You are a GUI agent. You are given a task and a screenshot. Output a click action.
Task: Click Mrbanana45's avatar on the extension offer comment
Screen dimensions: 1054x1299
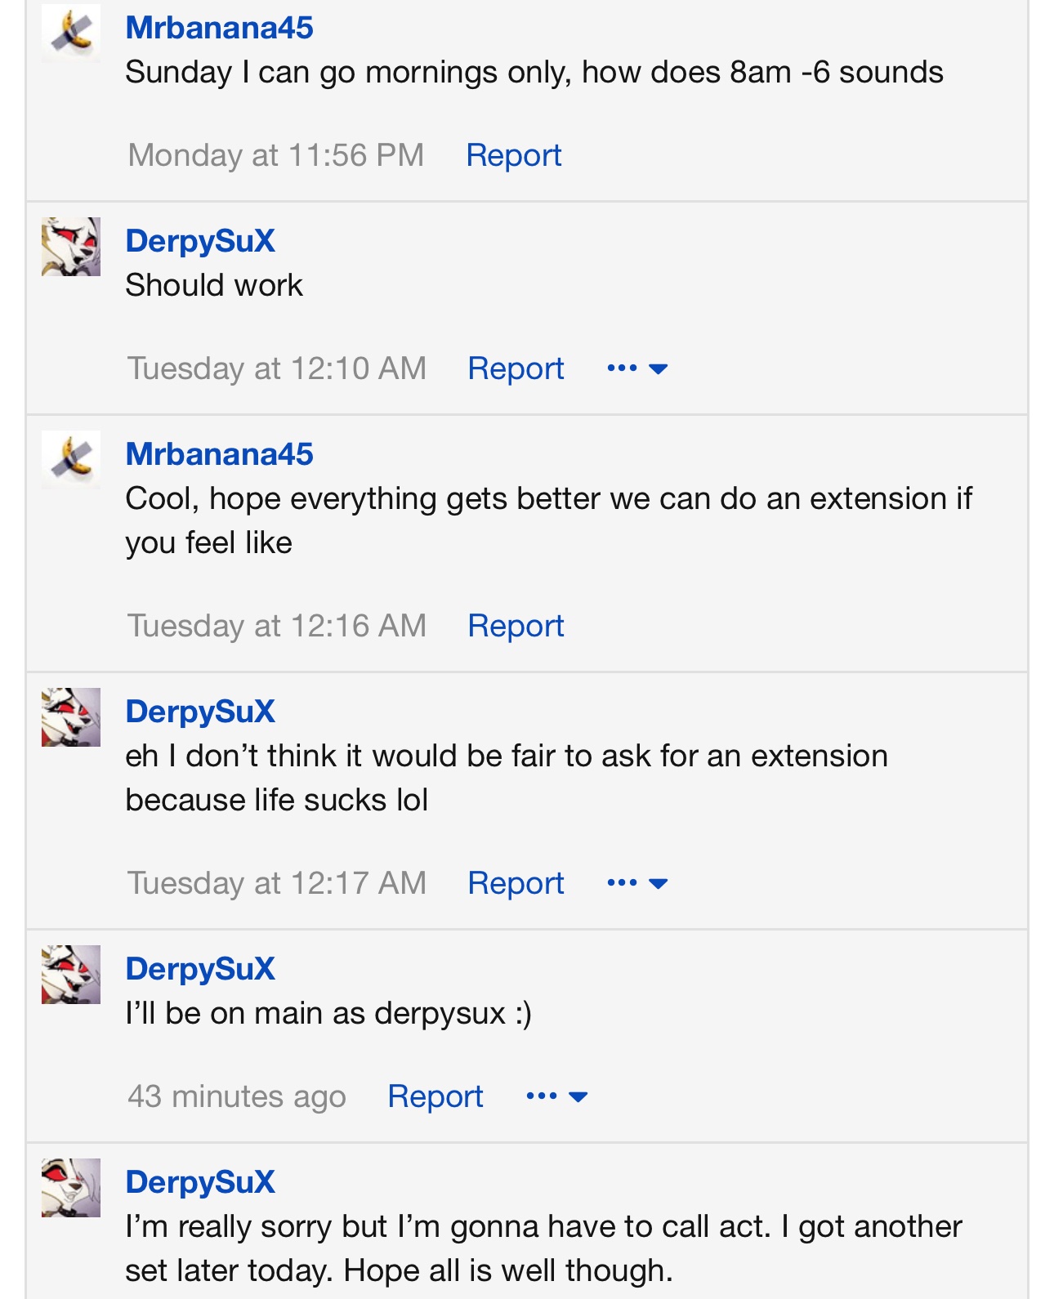coord(71,459)
